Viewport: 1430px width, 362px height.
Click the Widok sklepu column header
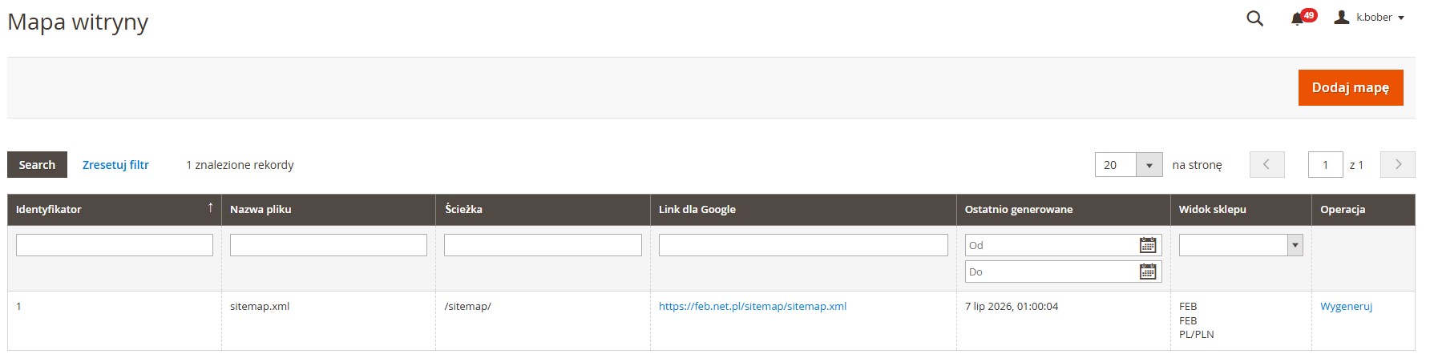1241,209
